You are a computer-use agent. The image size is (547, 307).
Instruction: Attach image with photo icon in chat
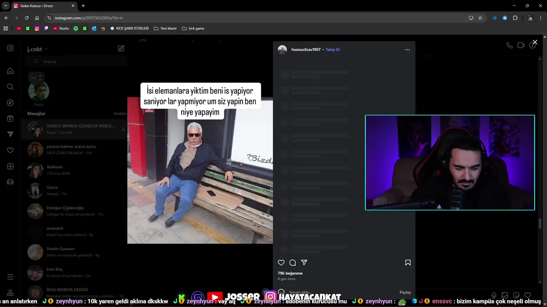505,295
